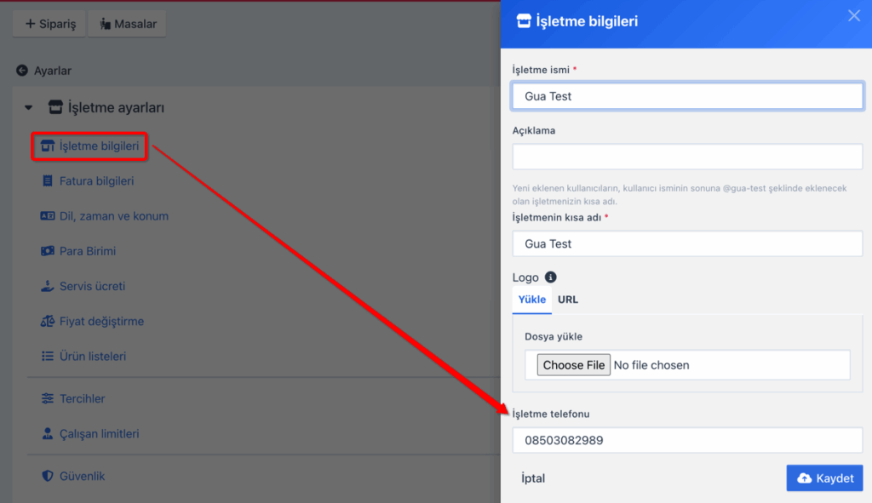Screen dimensions: 872x503
Task: Select the Yükle logo tab
Action: click(532, 300)
